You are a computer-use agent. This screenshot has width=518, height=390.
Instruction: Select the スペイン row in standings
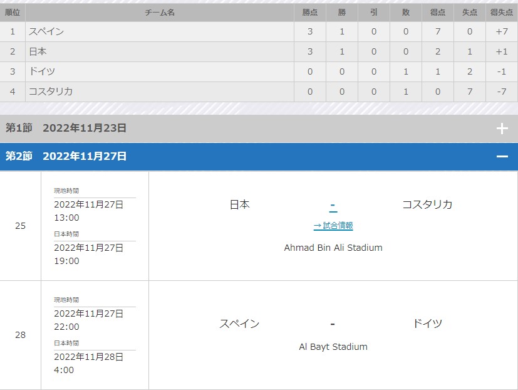(259, 32)
